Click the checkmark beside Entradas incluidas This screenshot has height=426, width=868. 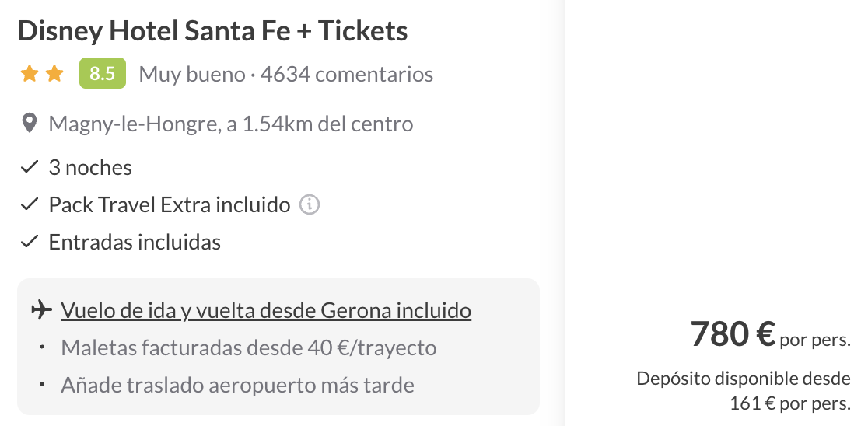coord(29,241)
